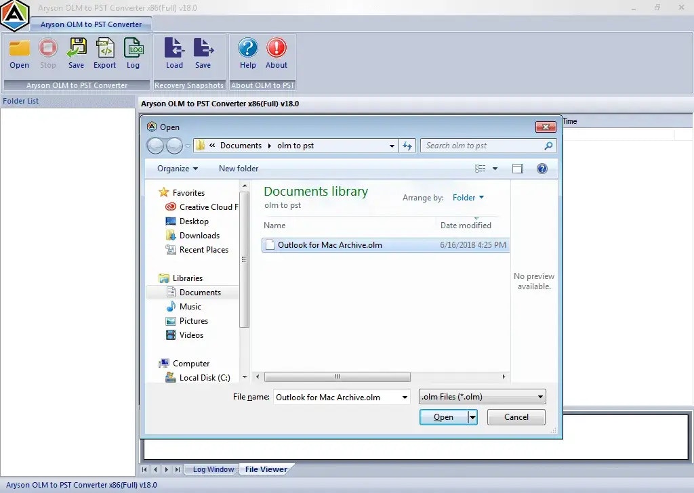694x493 pixels.
Task: Select the Outlook for Mac Archive.olm file
Action: pos(386,245)
